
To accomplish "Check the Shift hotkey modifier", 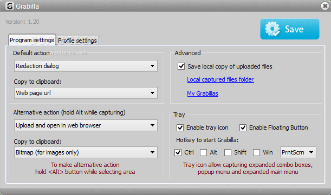I will coord(228,152).
